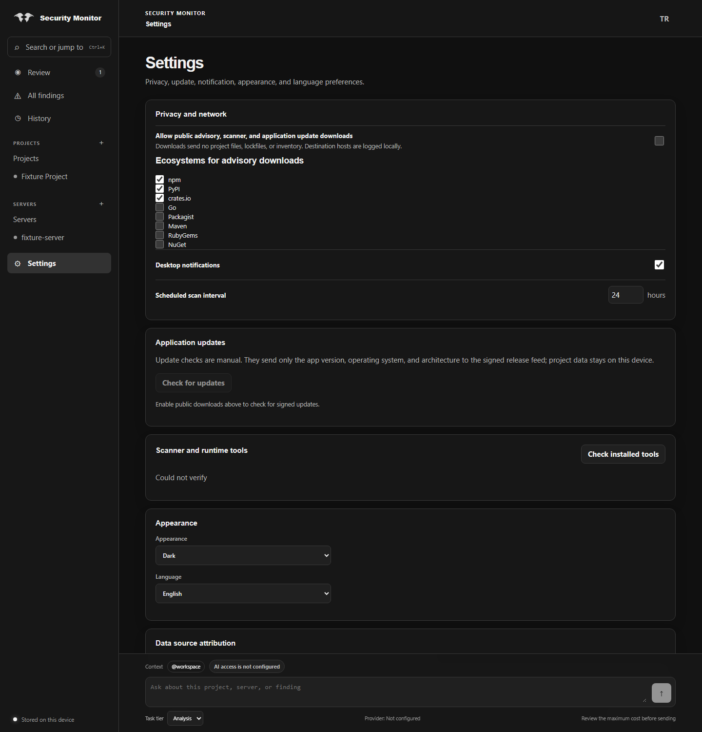The image size is (702, 732).
Task: Select Fixture Project in sidebar
Action: [x=44, y=177]
